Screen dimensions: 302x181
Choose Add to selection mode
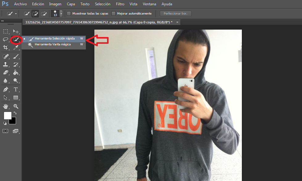coord(35,14)
